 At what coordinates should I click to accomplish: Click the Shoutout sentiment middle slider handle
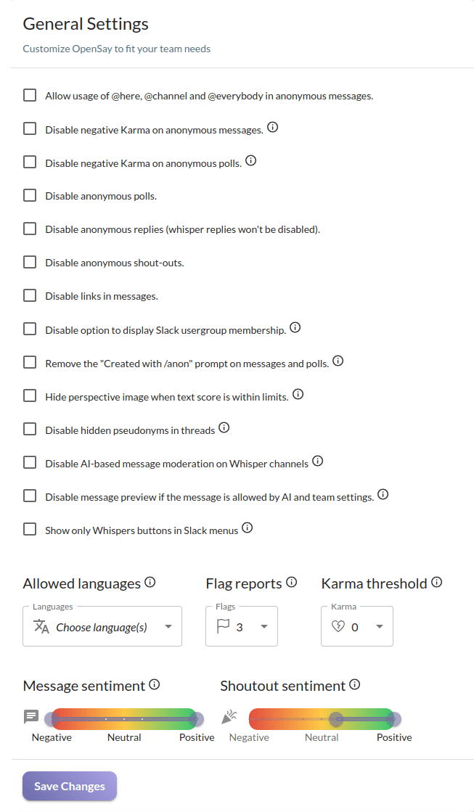click(x=336, y=718)
